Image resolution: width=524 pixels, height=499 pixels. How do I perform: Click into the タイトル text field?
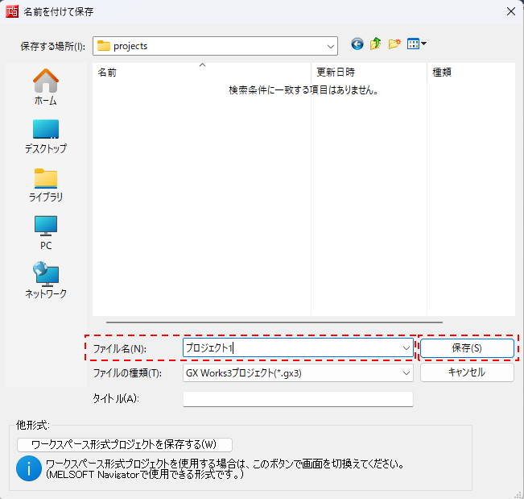[x=298, y=399]
